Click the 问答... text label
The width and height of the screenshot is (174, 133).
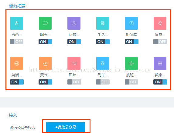coord(74,35)
